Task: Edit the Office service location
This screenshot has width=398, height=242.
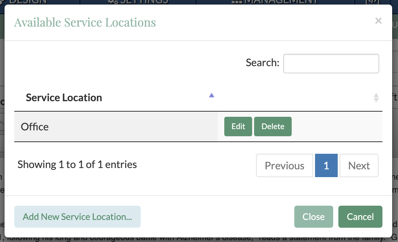Action: 238,127
